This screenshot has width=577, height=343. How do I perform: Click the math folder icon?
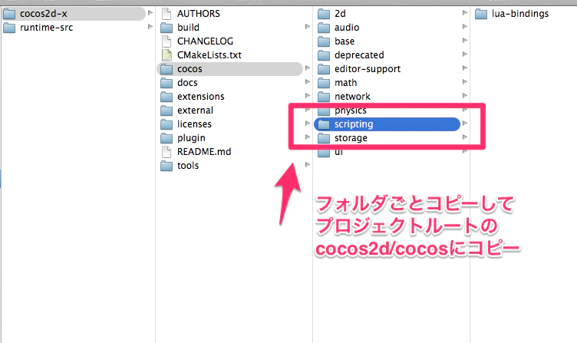point(324,83)
